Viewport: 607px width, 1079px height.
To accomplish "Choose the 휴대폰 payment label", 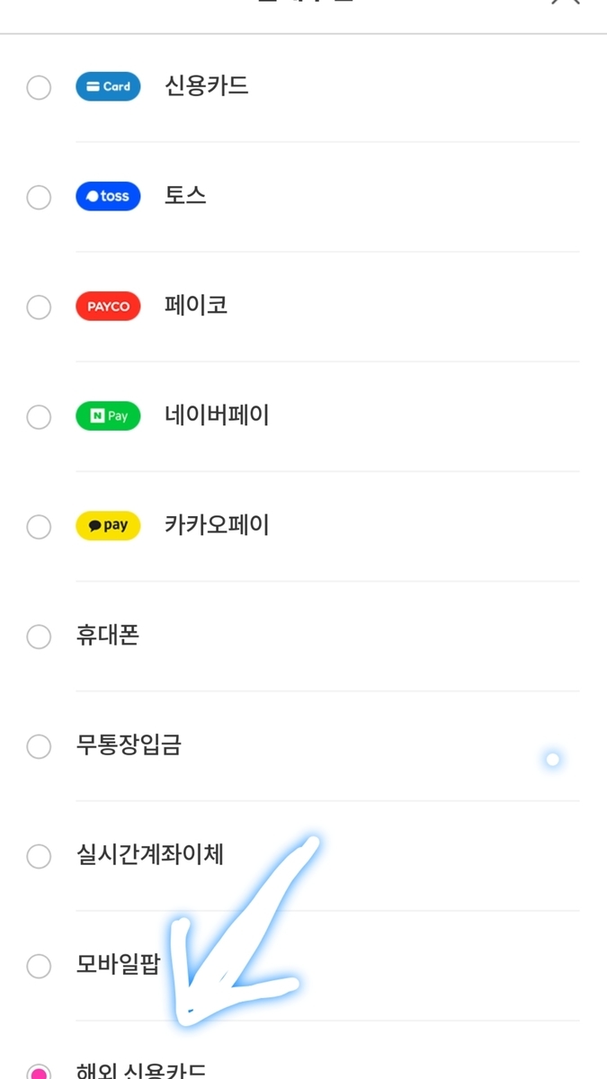I will coord(108,636).
